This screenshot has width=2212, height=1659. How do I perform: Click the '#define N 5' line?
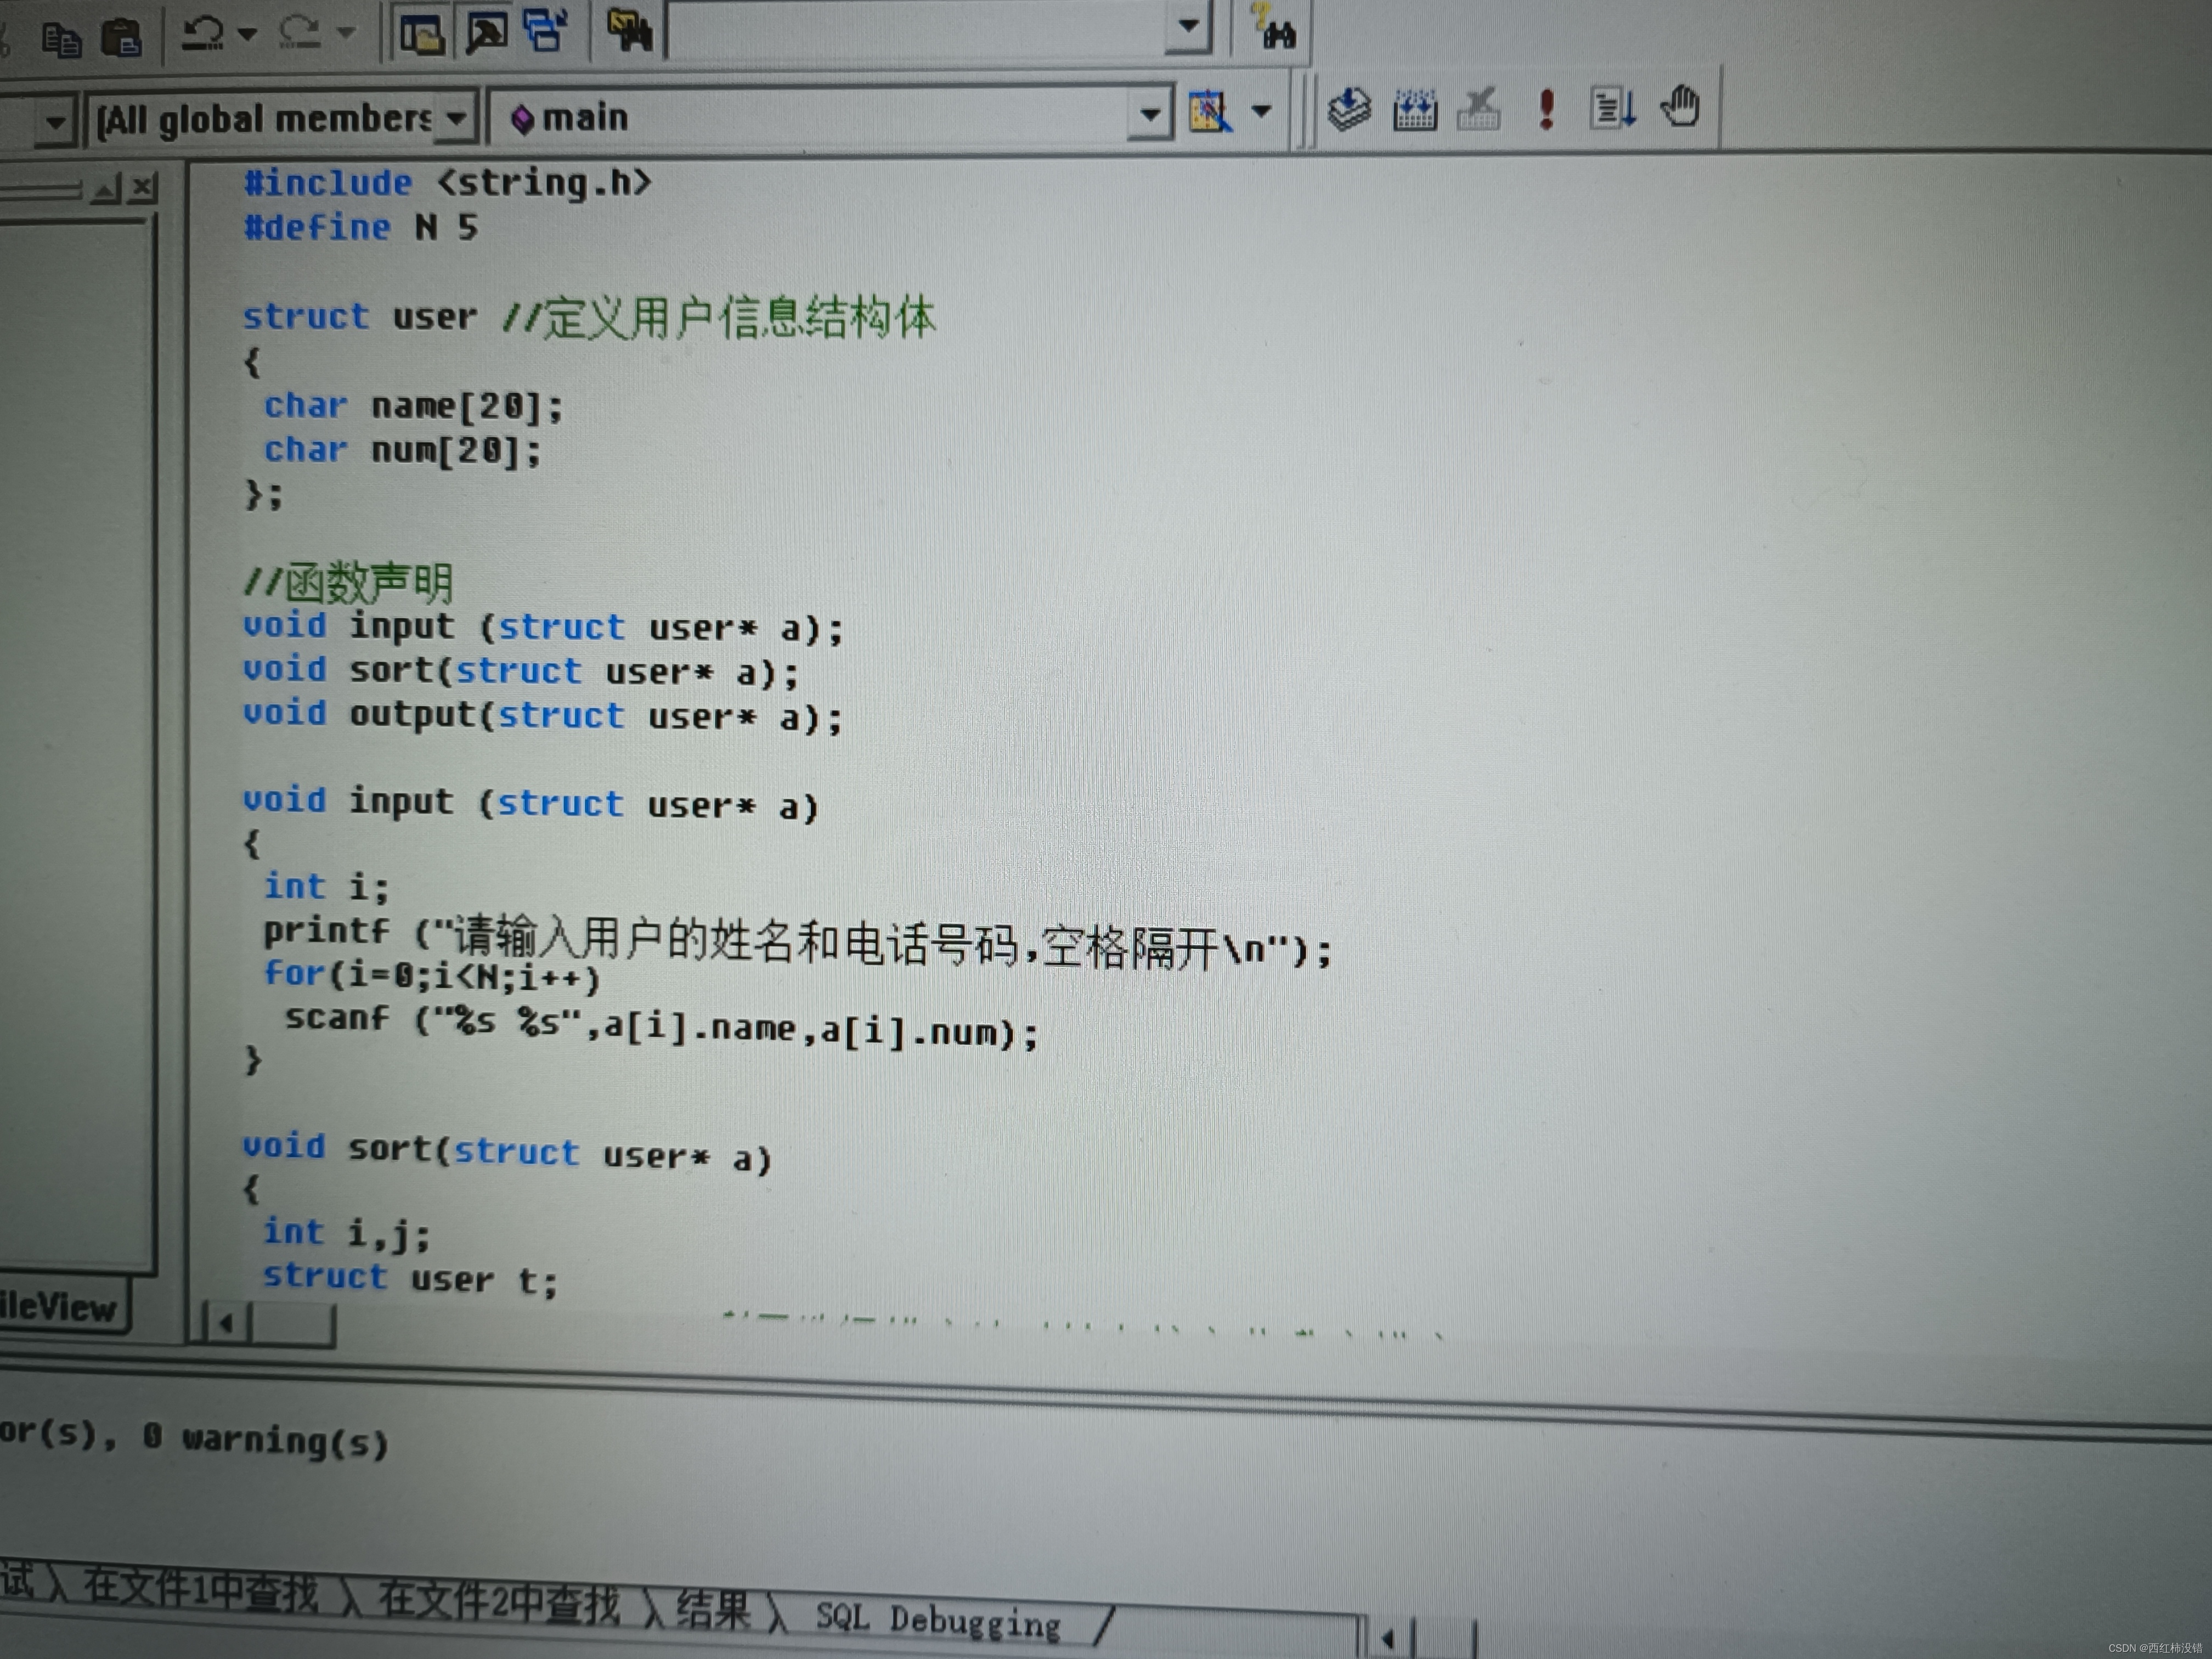click(361, 227)
